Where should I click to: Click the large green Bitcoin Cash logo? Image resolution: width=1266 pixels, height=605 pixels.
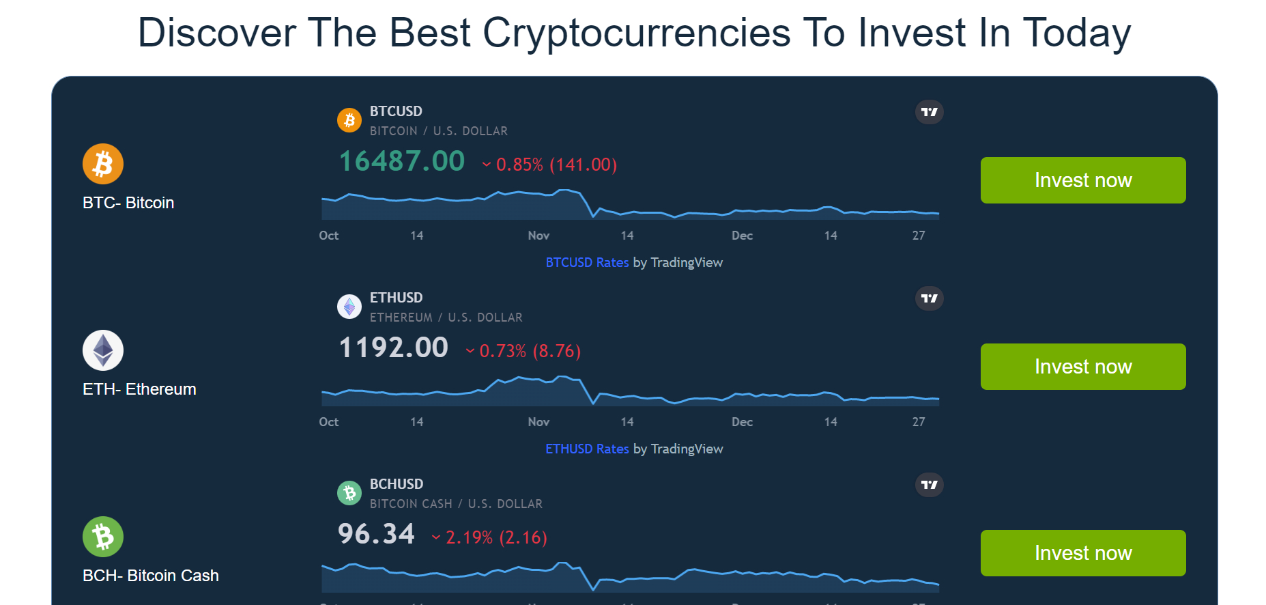(103, 537)
